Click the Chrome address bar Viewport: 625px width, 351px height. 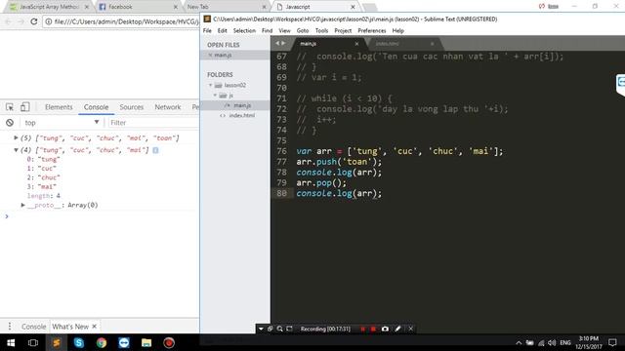[x=121, y=21]
